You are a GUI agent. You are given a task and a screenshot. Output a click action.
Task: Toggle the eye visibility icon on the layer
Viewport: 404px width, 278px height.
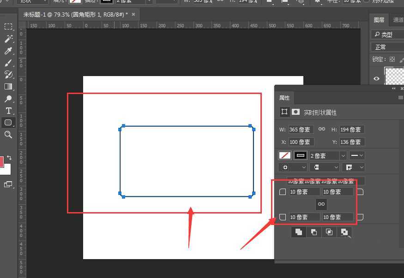pos(376,78)
